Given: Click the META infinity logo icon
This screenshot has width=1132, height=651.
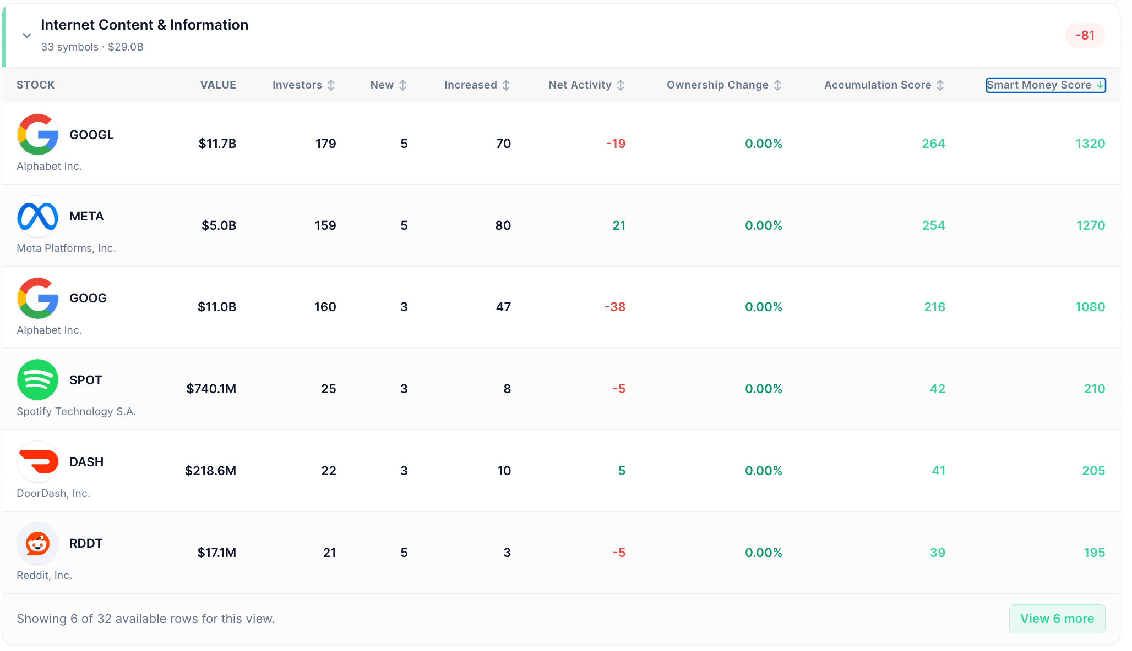Looking at the screenshot, I should 37,217.
